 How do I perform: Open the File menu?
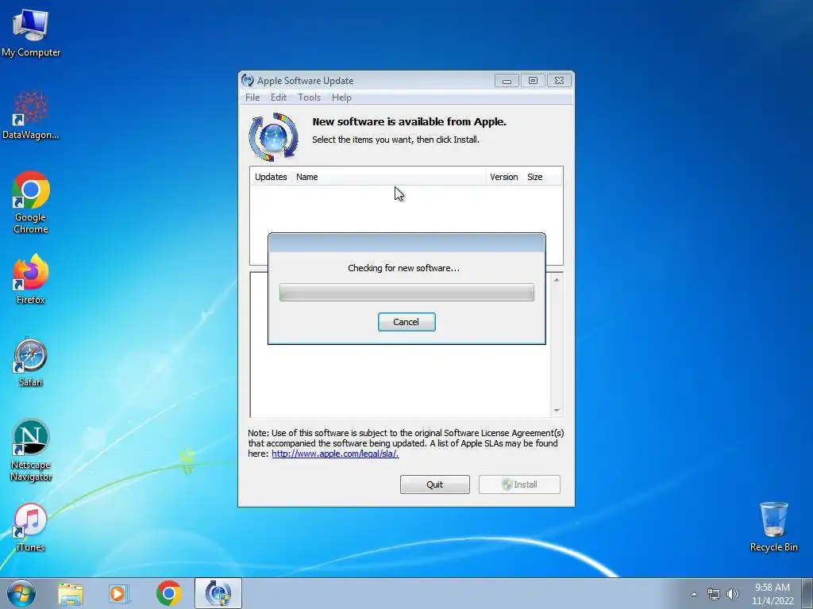click(252, 98)
